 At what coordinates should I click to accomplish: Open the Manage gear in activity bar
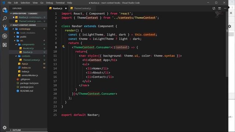click(x=5, y=128)
